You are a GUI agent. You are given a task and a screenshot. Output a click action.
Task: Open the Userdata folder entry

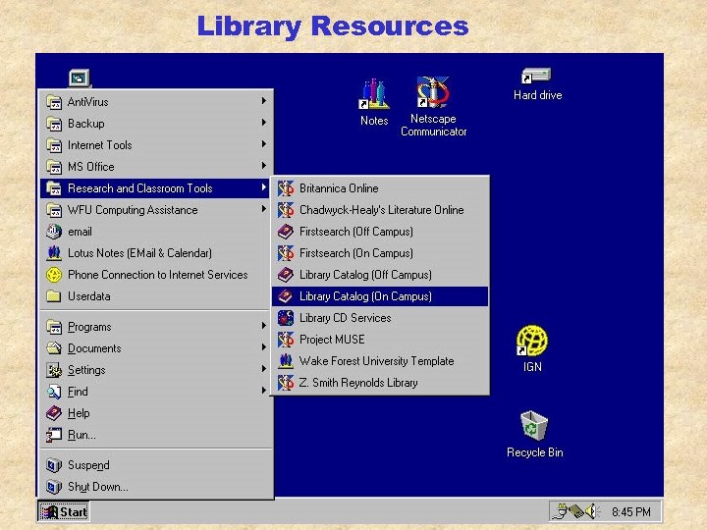point(156,296)
